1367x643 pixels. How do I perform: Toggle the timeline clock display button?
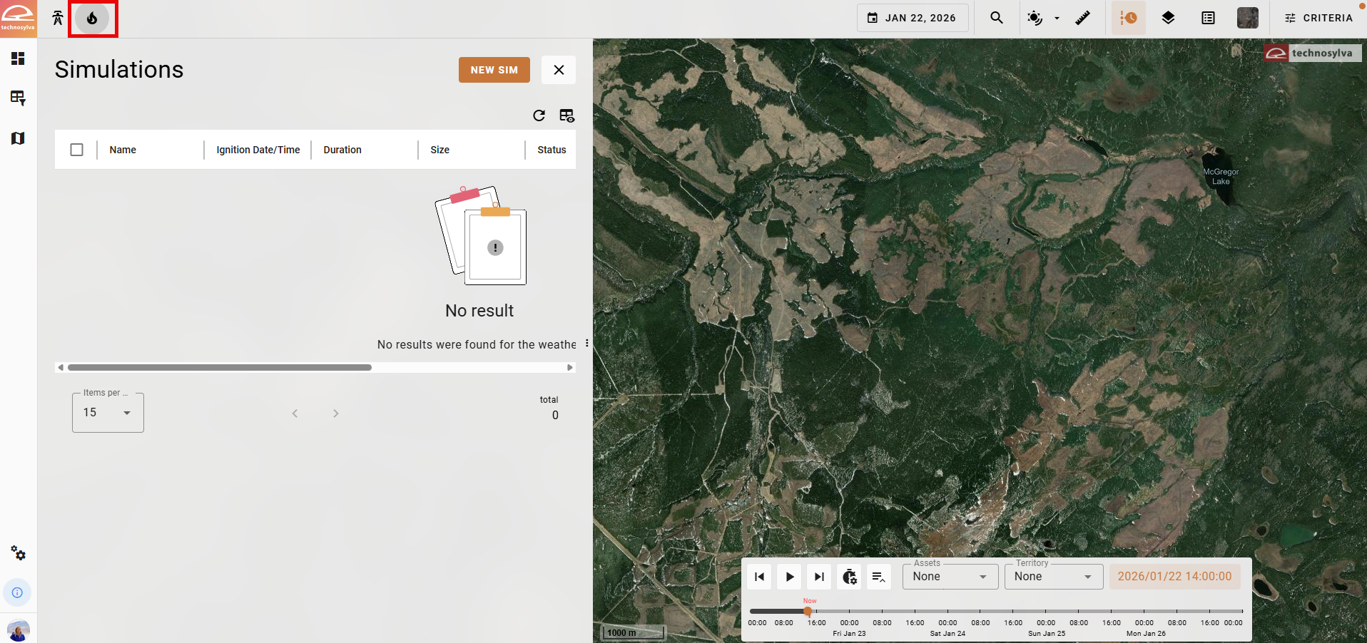tap(1128, 18)
